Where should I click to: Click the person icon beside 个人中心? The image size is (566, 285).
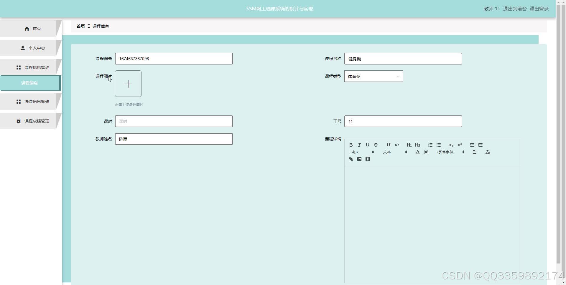tap(23, 48)
